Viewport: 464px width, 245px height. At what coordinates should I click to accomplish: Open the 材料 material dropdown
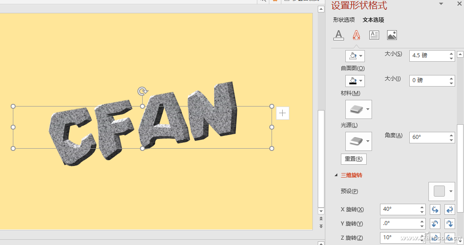click(359, 109)
